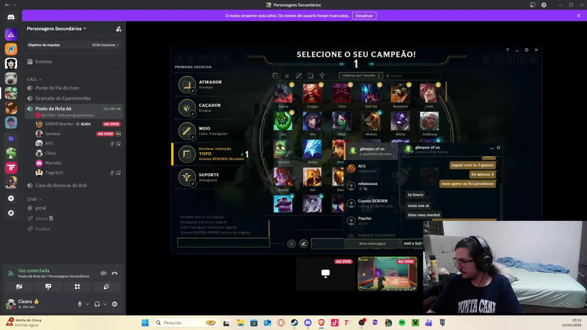Select Ahri champion portrait

[x=312, y=121]
